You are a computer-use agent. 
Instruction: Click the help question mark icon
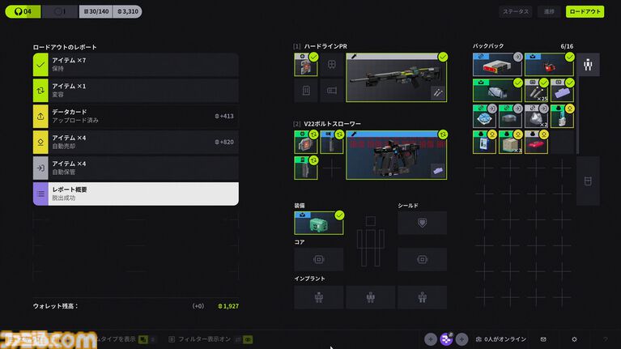coord(605,339)
